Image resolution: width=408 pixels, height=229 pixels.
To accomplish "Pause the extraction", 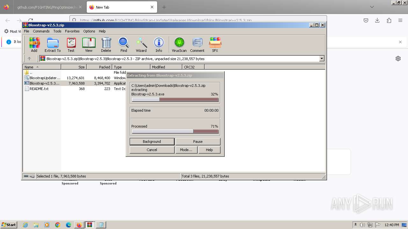I will tap(198, 142).
